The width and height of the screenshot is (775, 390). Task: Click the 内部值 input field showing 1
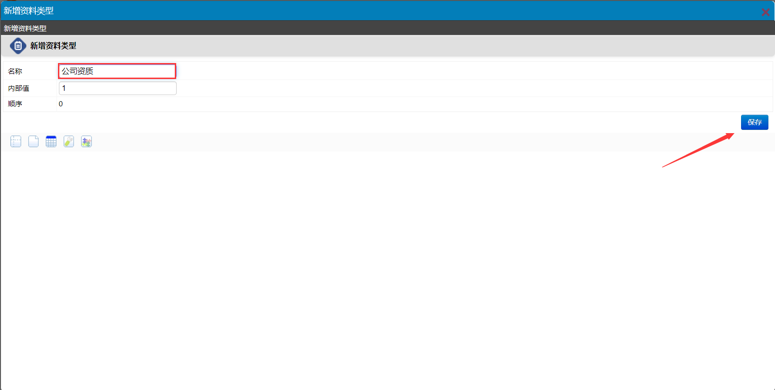118,88
